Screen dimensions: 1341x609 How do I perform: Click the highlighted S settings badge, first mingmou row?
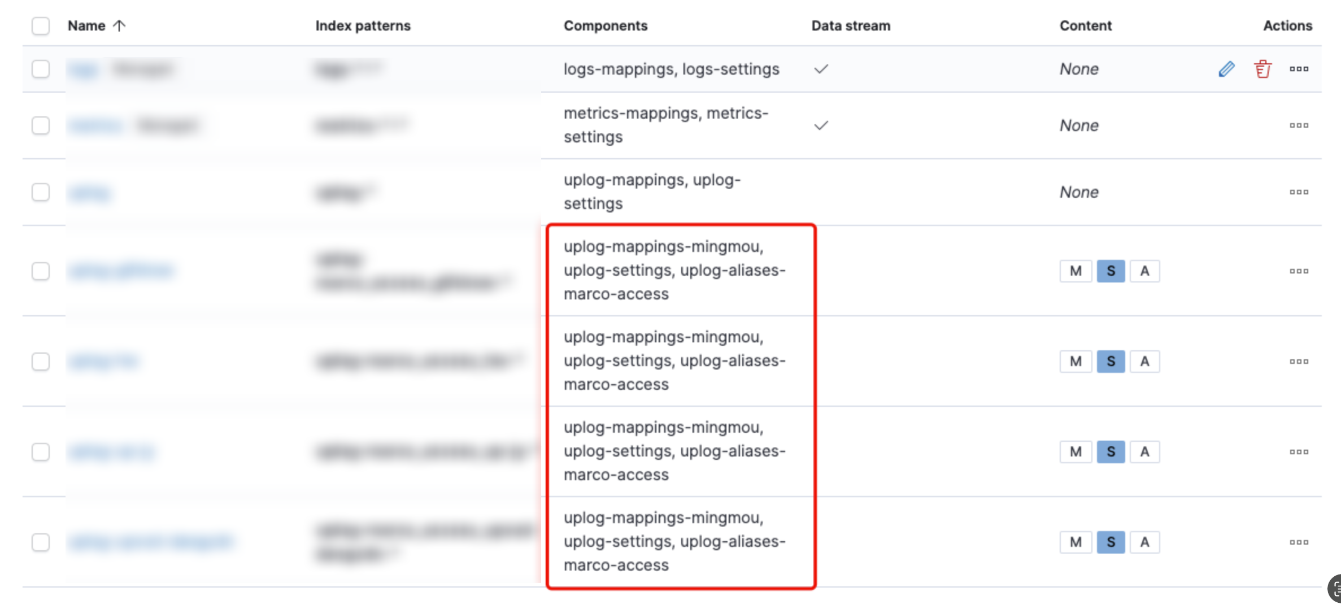(x=1111, y=271)
